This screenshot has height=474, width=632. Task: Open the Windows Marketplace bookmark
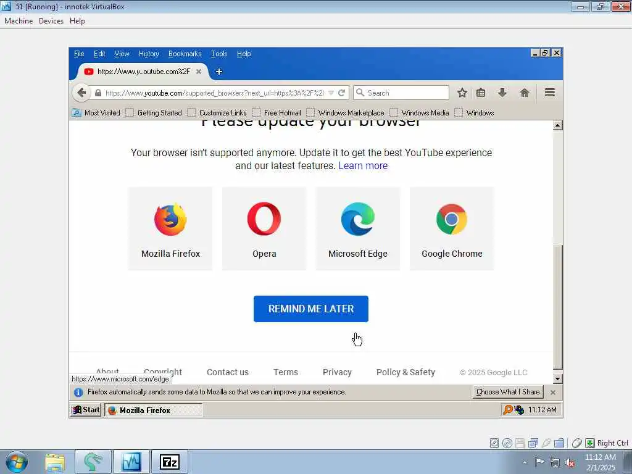pos(346,113)
